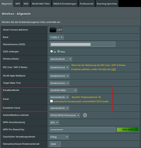The width and height of the screenshot is (141, 148).
Task: Select 'Nein' for SSID verbergen
Action: (59, 52)
